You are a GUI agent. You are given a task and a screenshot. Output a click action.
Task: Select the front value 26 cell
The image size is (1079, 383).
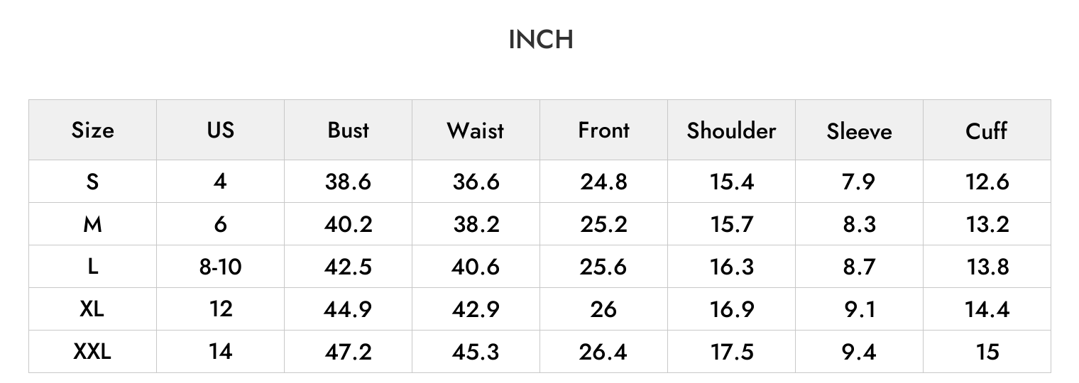click(x=603, y=309)
